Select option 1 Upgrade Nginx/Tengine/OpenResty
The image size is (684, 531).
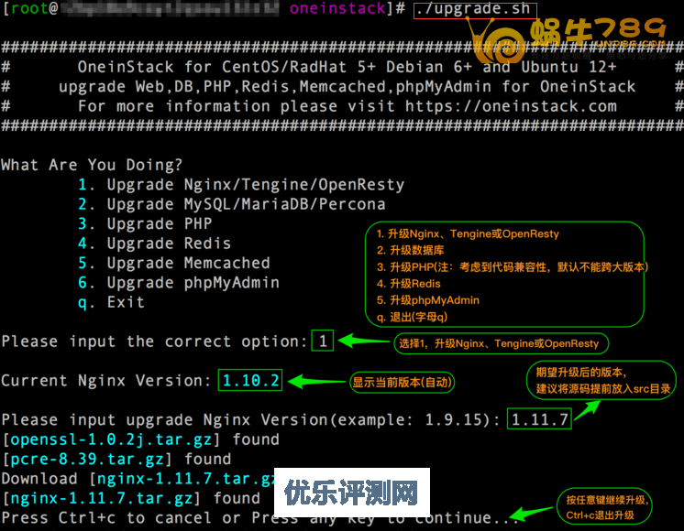pos(241,185)
